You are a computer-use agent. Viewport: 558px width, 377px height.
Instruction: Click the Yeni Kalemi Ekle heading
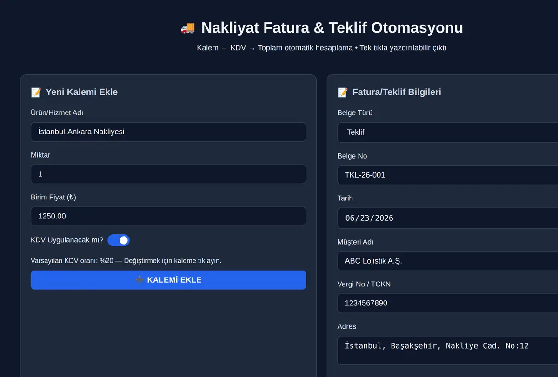point(81,92)
